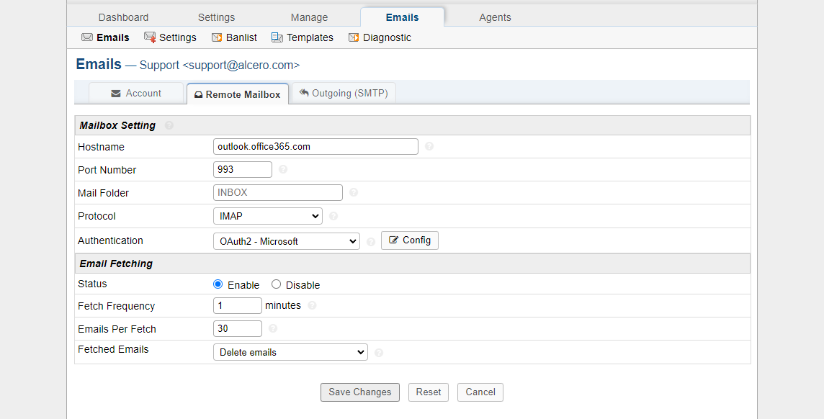The width and height of the screenshot is (824, 419).
Task: Click the help icon next to Hostname
Action: tap(429, 146)
